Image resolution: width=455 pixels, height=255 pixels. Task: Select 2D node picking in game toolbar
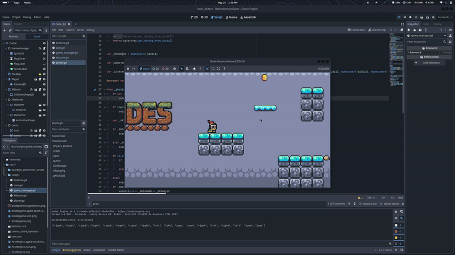(155, 69)
